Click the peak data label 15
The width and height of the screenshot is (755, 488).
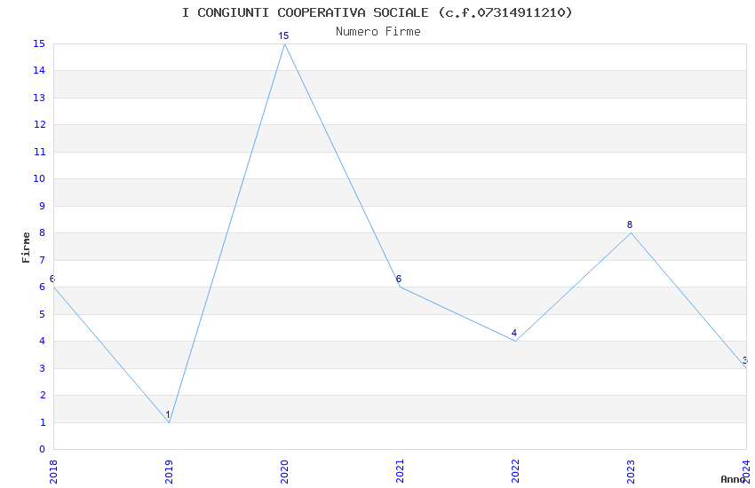[283, 35]
